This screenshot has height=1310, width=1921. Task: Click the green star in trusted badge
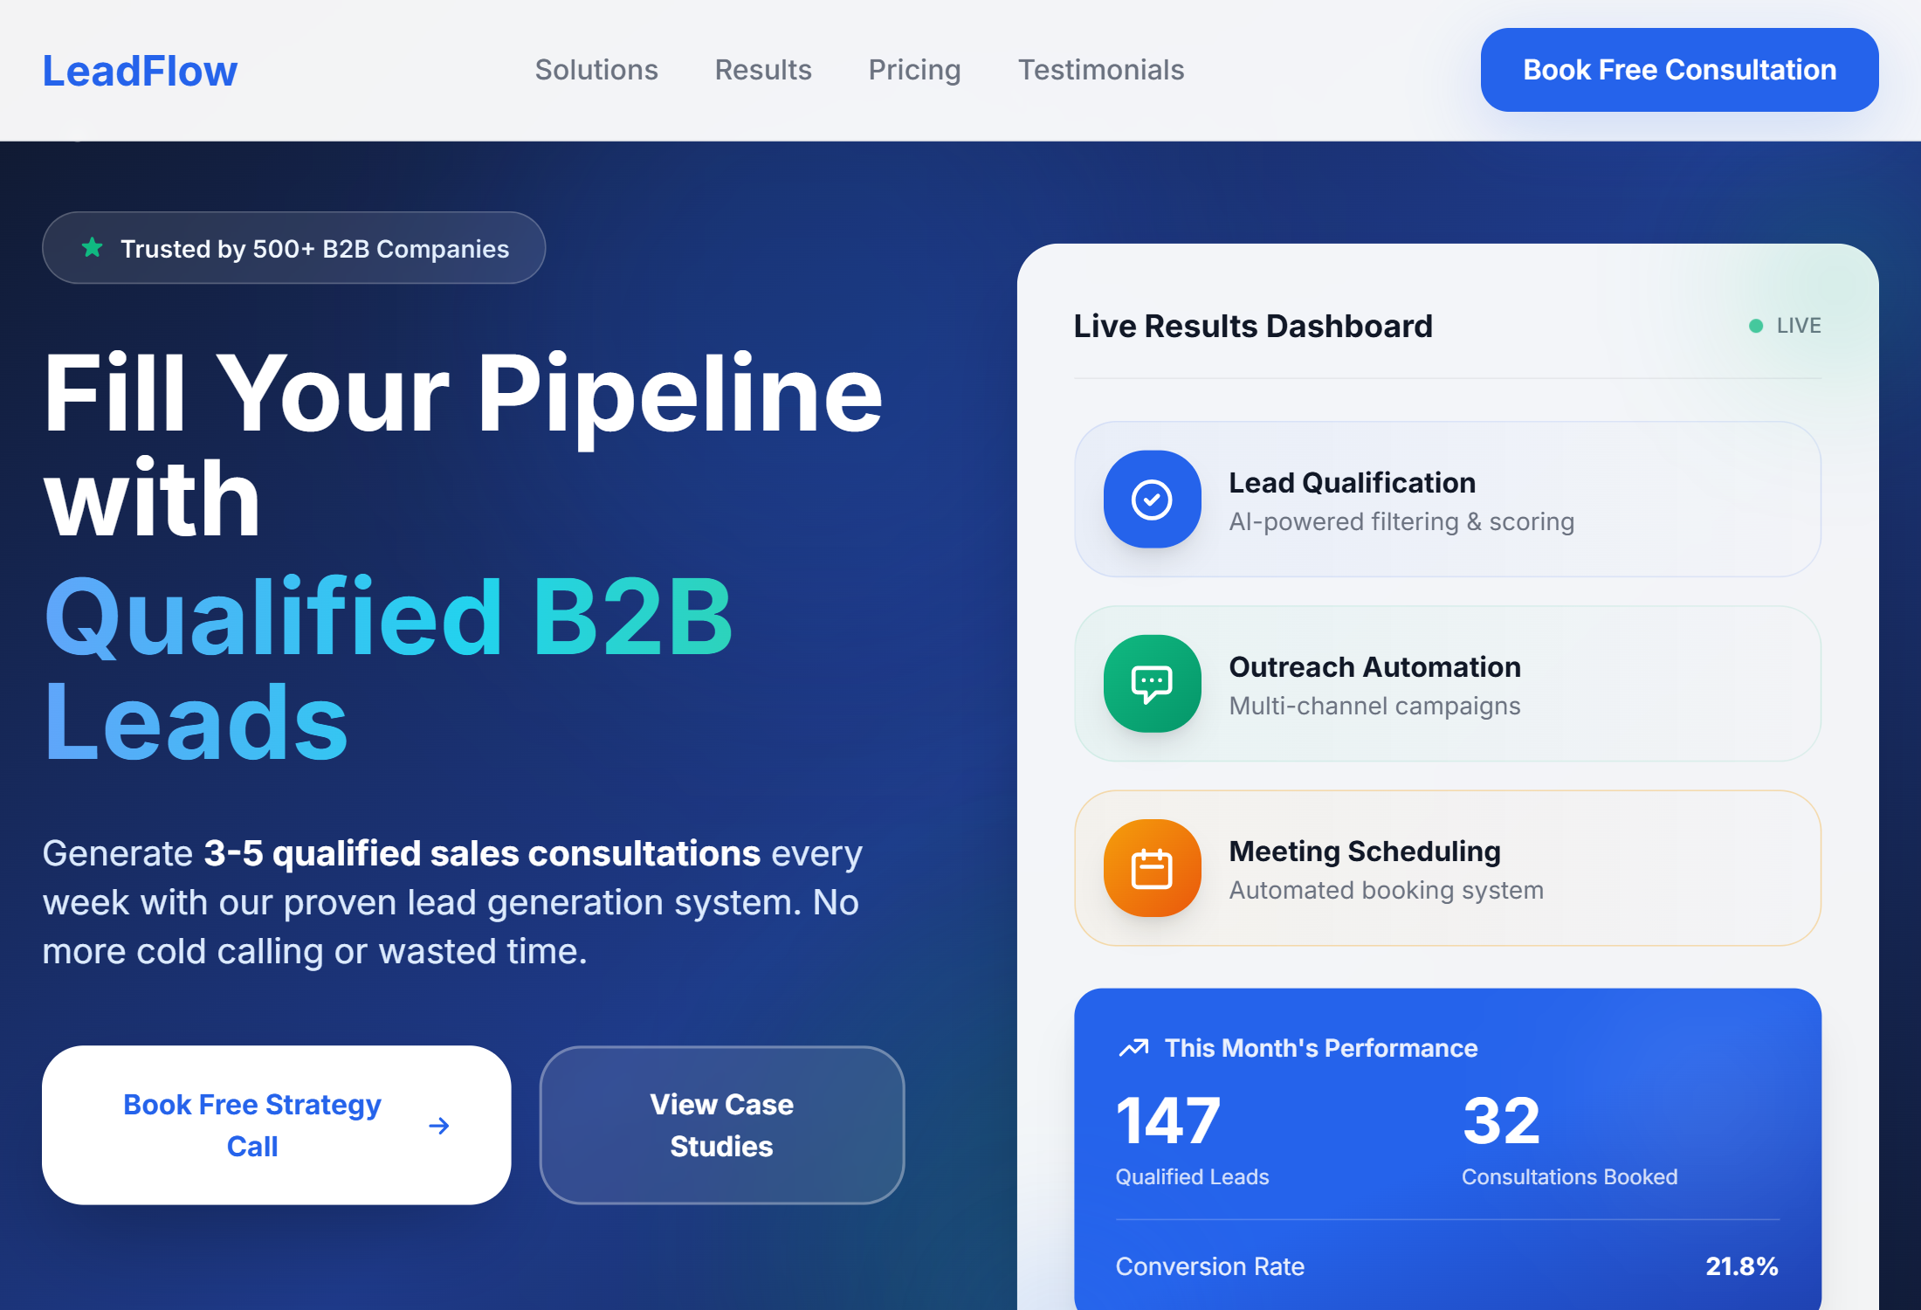(x=92, y=248)
